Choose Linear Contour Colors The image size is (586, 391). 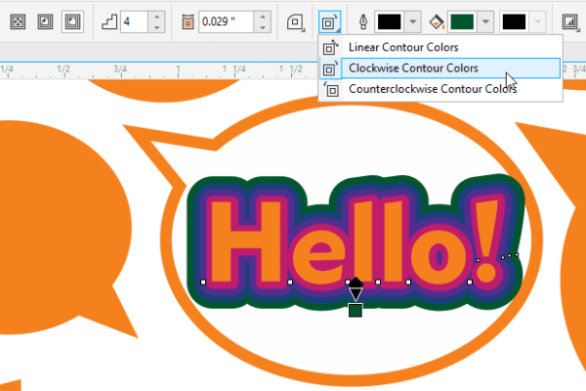point(401,47)
